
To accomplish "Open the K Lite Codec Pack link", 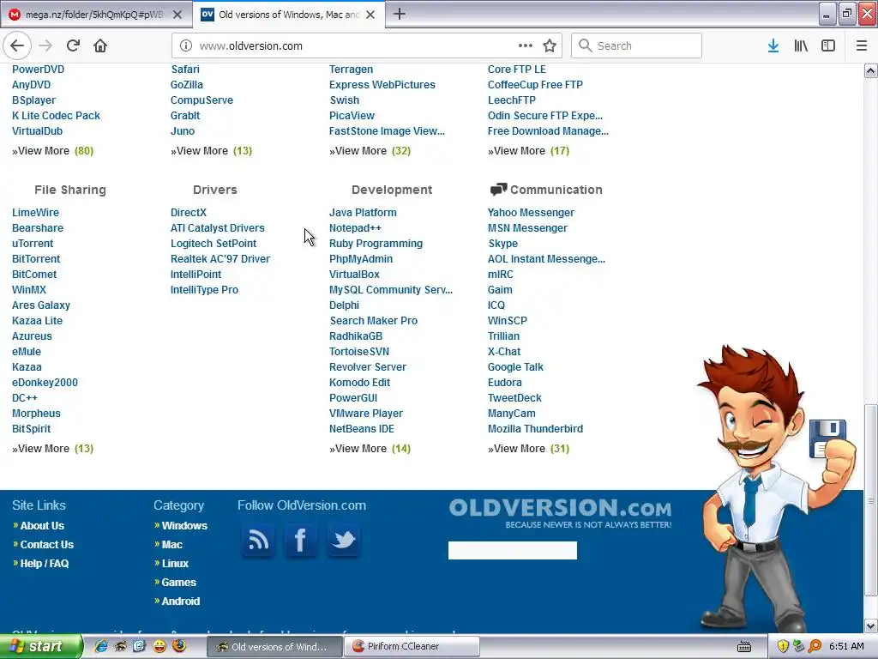I will 56,116.
